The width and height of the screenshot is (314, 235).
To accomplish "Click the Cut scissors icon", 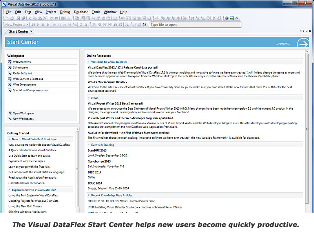I will tap(30, 18).
